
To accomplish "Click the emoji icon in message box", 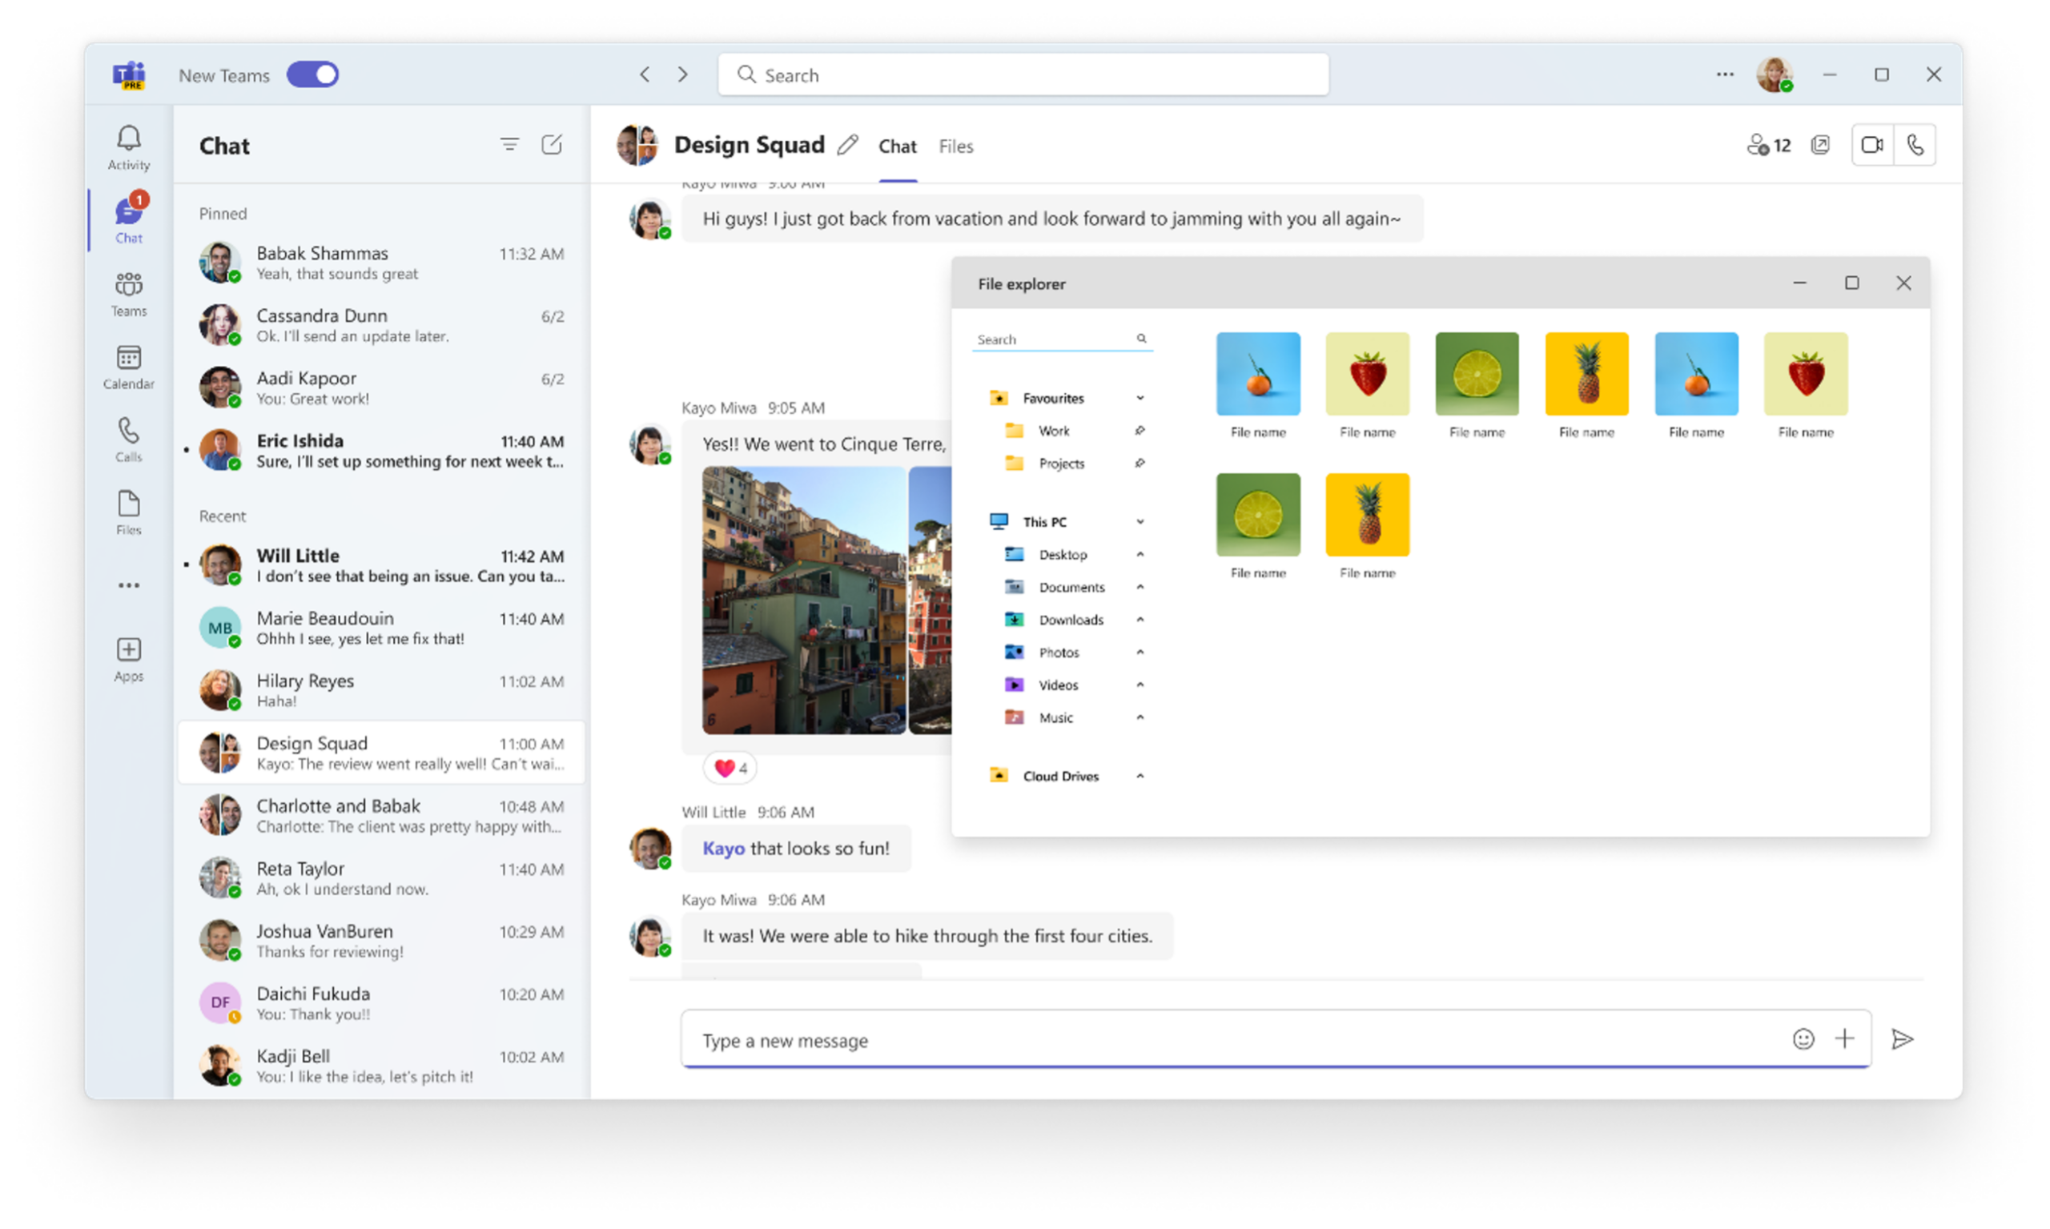I will 1803,1038.
